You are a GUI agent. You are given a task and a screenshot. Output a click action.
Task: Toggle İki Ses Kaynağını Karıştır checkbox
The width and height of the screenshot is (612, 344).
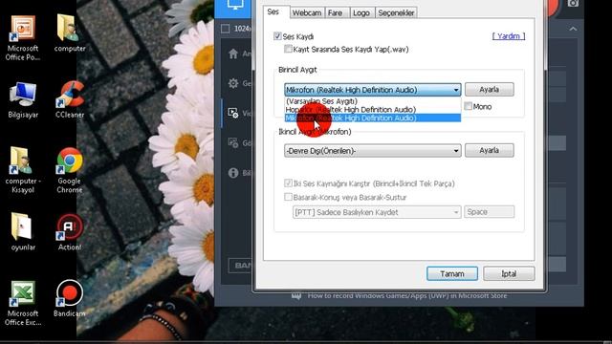point(288,183)
